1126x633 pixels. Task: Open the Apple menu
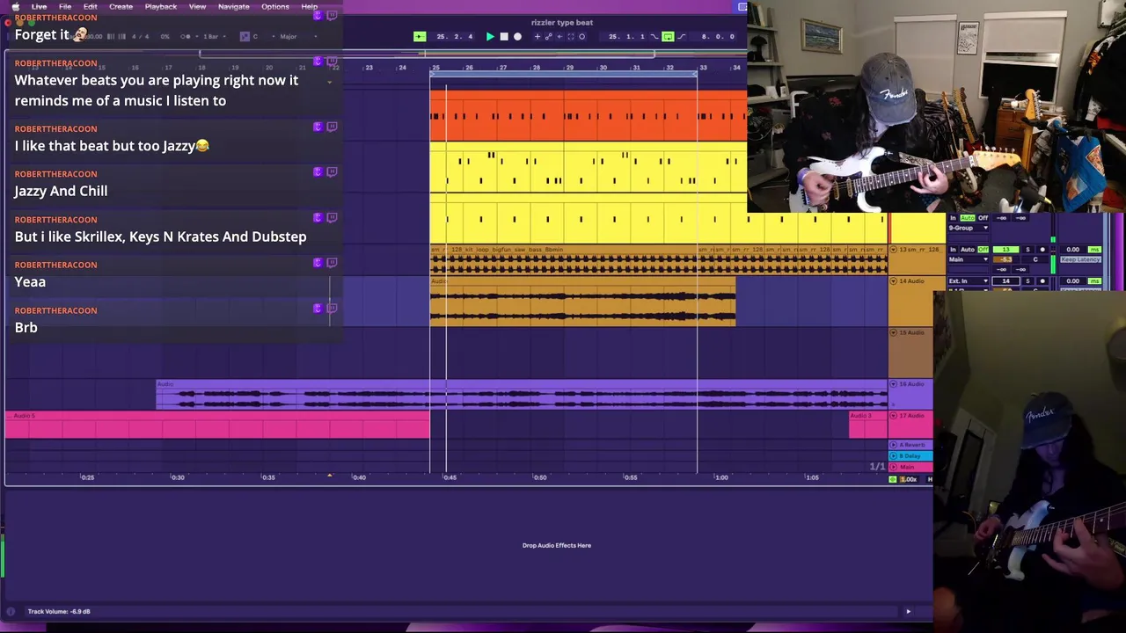point(15,6)
